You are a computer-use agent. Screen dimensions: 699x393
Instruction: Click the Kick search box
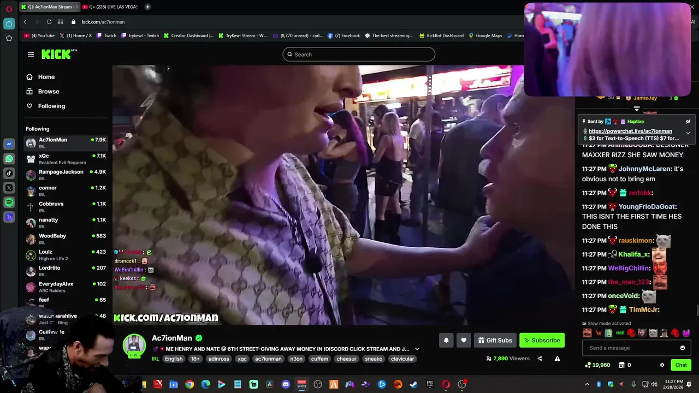point(359,54)
